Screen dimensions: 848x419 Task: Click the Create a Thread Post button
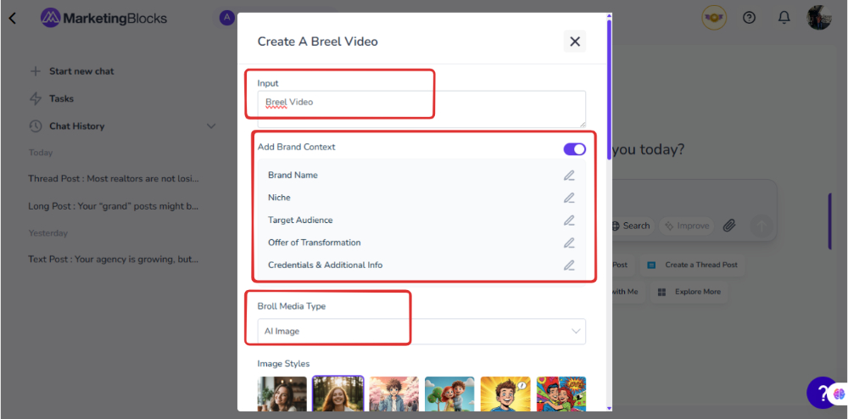click(693, 265)
